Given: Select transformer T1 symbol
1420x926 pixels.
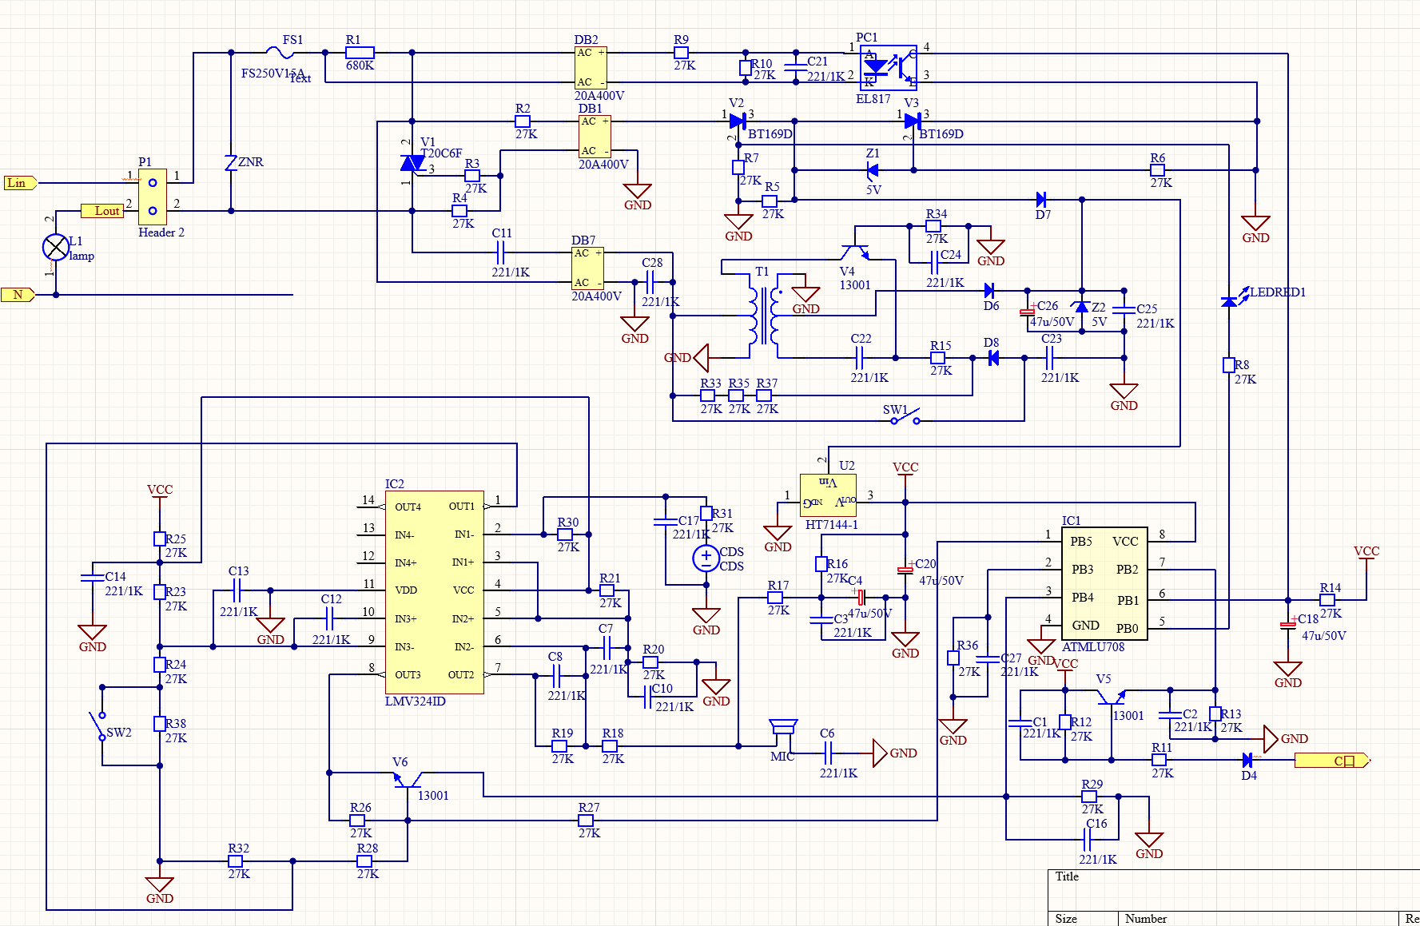Looking at the screenshot, I should pyautogui.click(x=764, y=316).
